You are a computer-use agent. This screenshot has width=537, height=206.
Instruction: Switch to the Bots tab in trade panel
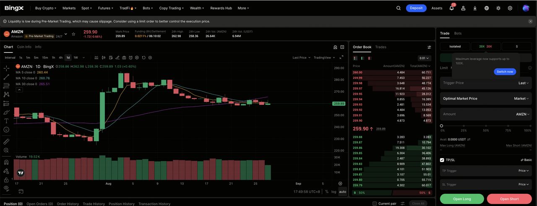(458, 33)
